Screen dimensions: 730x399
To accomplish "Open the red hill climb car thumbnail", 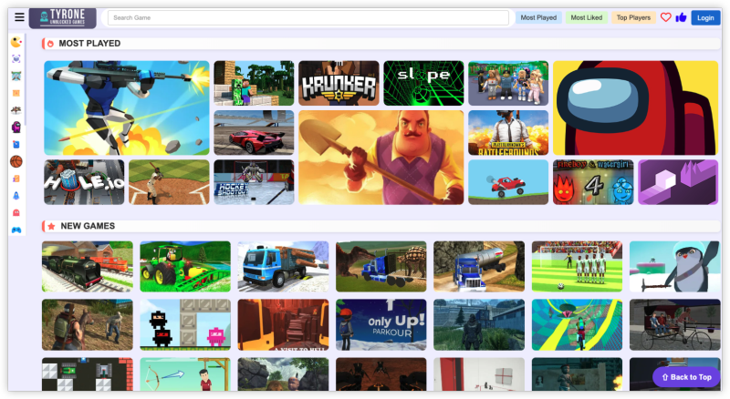I will 508,182.
